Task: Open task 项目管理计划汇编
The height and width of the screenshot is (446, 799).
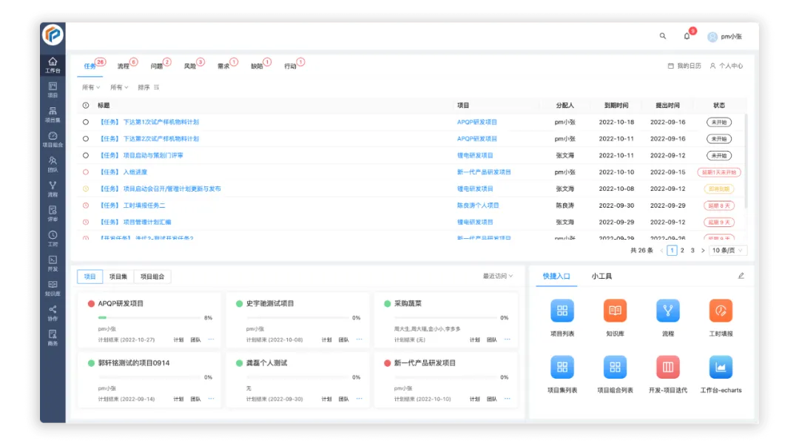Action: (135, 222)
